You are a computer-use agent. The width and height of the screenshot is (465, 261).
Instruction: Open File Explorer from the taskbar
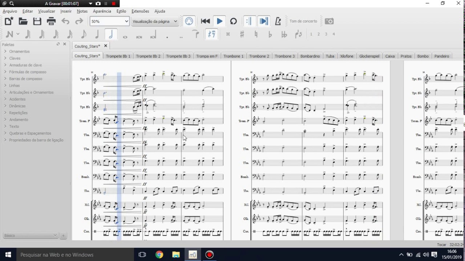(176, 254)
